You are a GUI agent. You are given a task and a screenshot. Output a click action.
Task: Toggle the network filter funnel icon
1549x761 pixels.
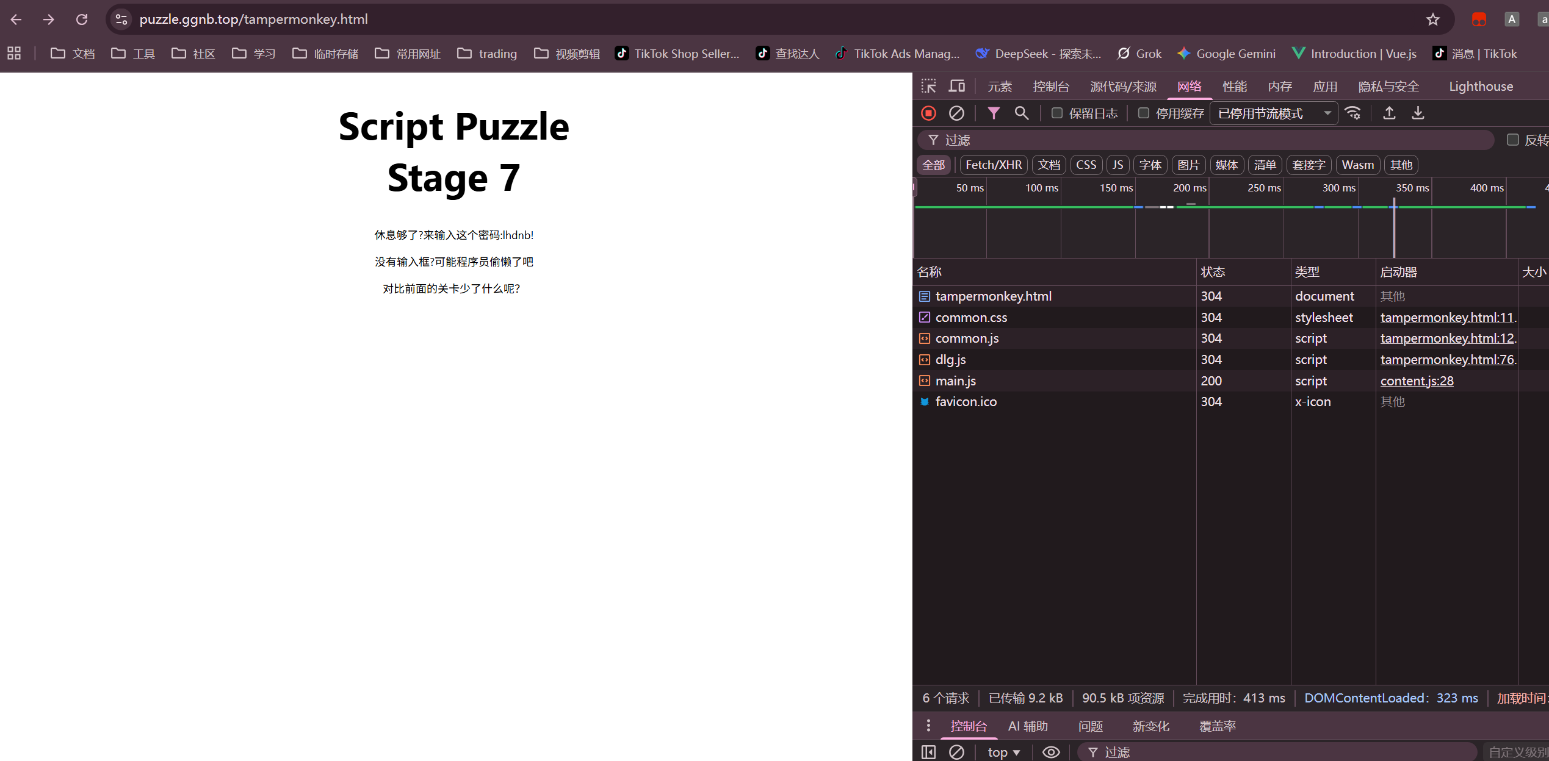coord(994,113)
